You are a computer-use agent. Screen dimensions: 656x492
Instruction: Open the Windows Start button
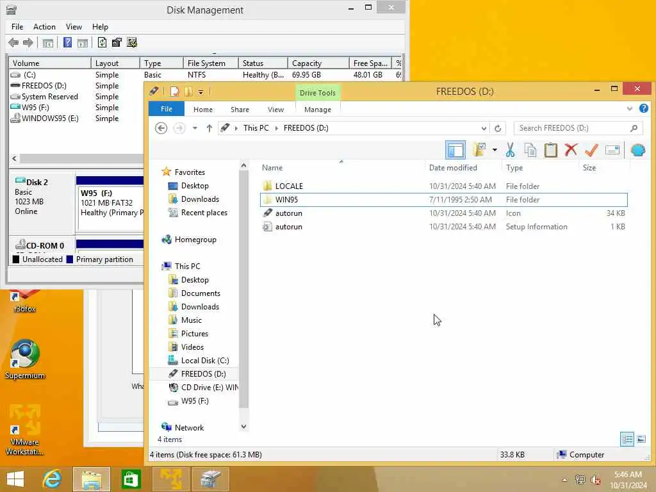coord(15,479)
